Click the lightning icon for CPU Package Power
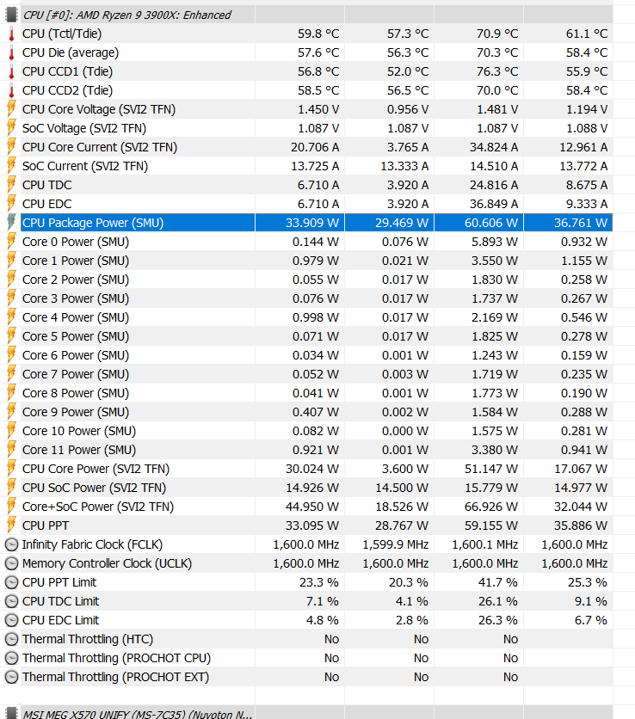This screenshot has width=635, height=719. point(11,223)
